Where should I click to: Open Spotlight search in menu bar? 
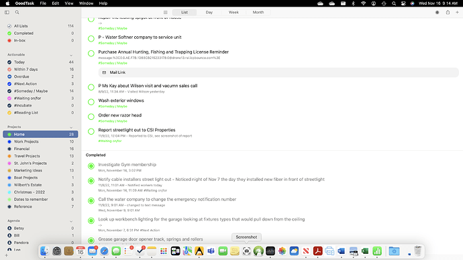394,3
